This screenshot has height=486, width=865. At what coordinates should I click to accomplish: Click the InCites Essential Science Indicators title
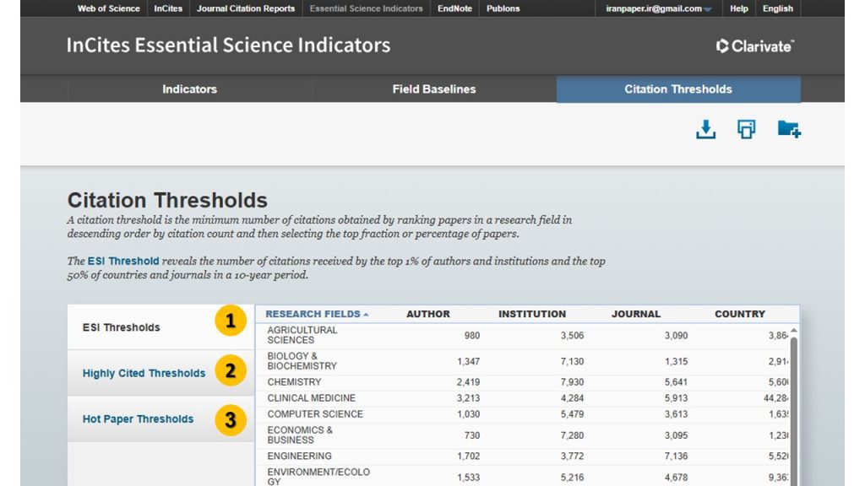(228, 46)
